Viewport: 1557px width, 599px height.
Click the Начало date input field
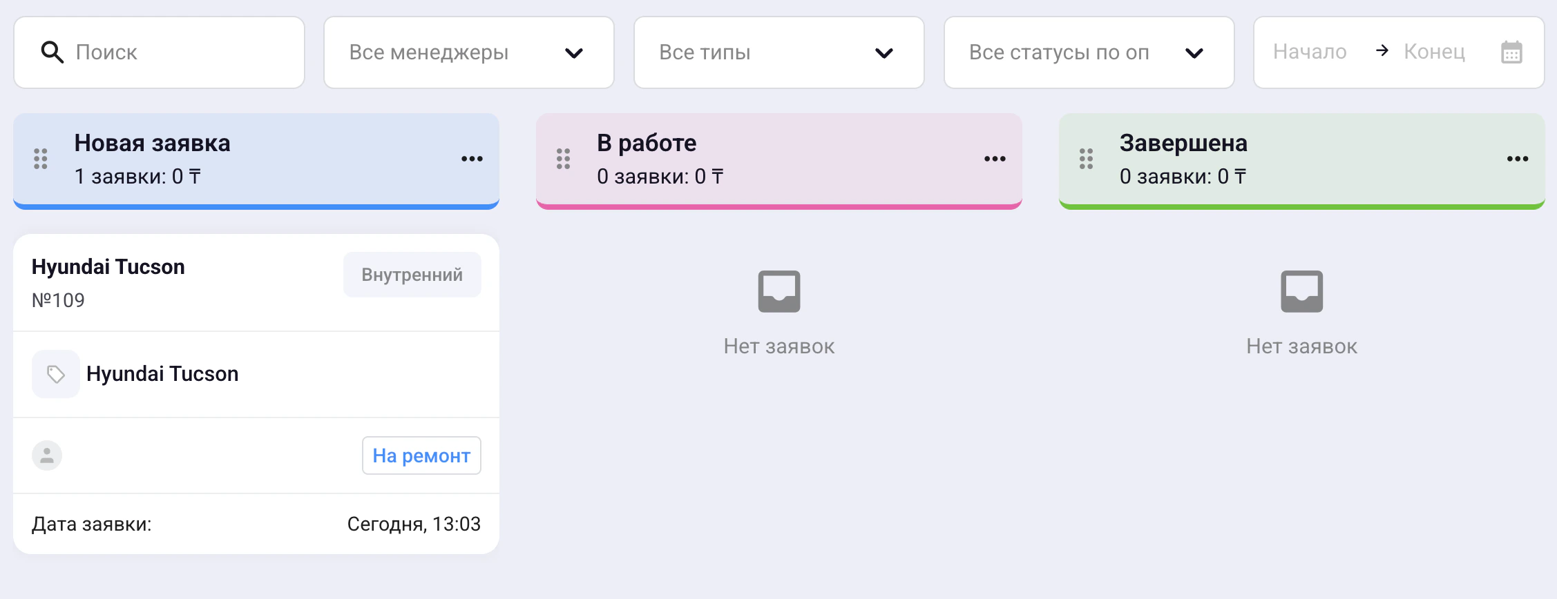click(1310, 51)
